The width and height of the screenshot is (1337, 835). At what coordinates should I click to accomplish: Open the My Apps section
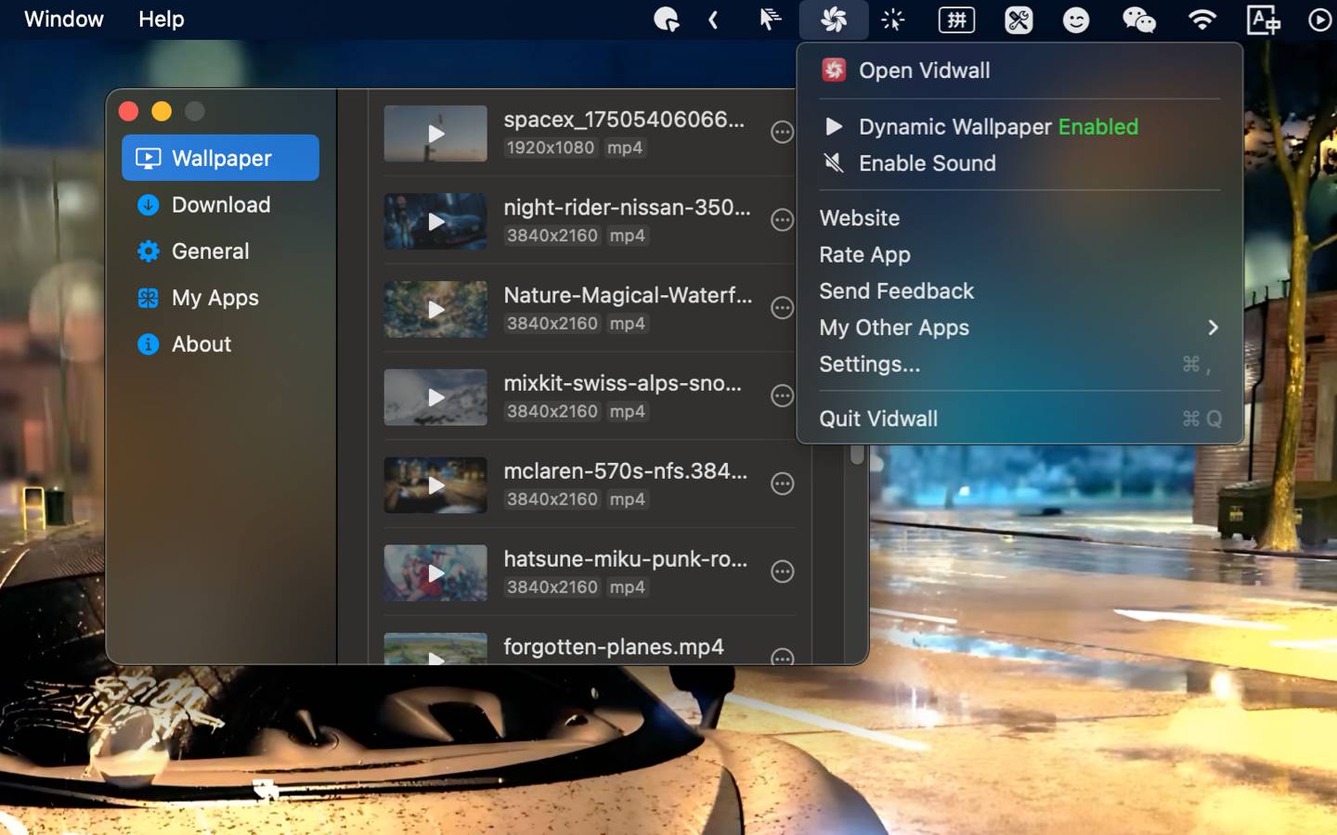pos(214,297)
